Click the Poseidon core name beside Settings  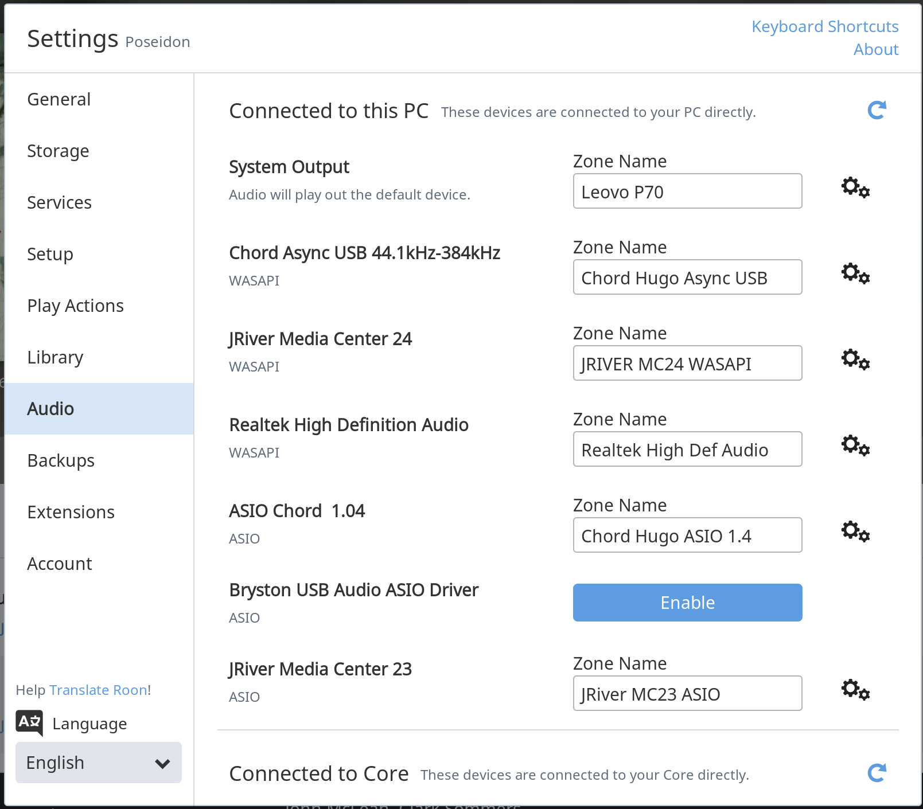pyautogui.click(x=158, y=42)
